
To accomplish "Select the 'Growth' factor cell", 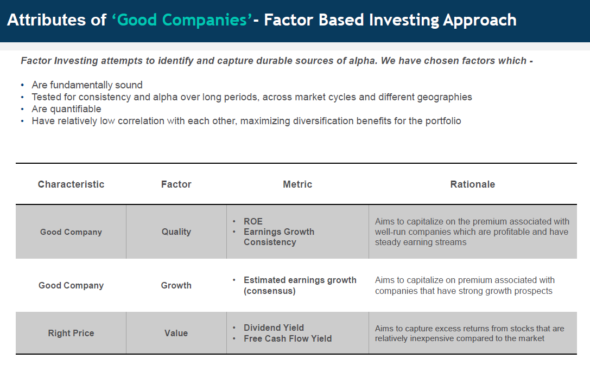I will 176,286.
